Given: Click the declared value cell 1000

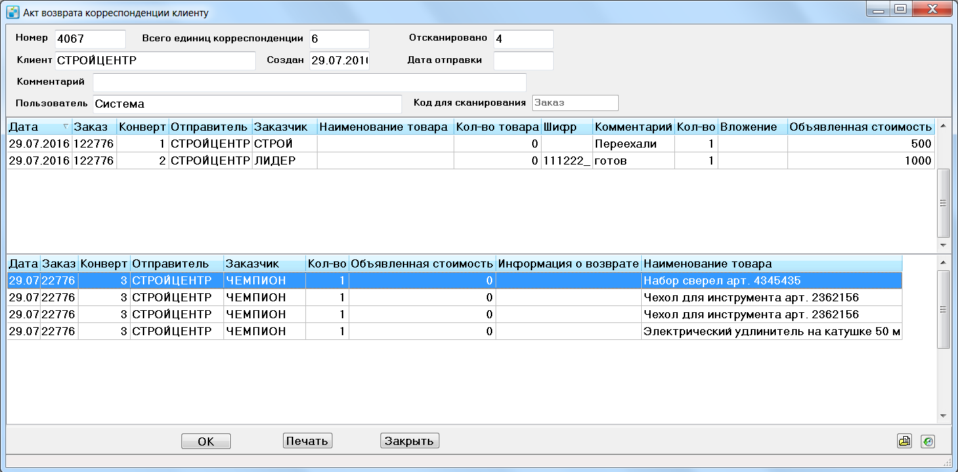Looking at the screenshot, I should pyautogui.click(x=861, y=160).
